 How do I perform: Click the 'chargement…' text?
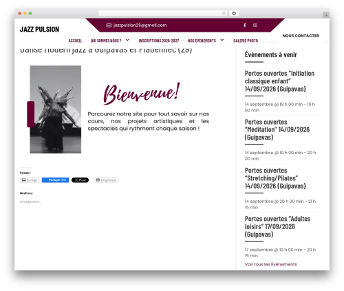coord(30,202)
